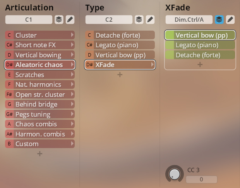Select Legato (piano) in XFade list
240x188 pixels.
(200, 45)
